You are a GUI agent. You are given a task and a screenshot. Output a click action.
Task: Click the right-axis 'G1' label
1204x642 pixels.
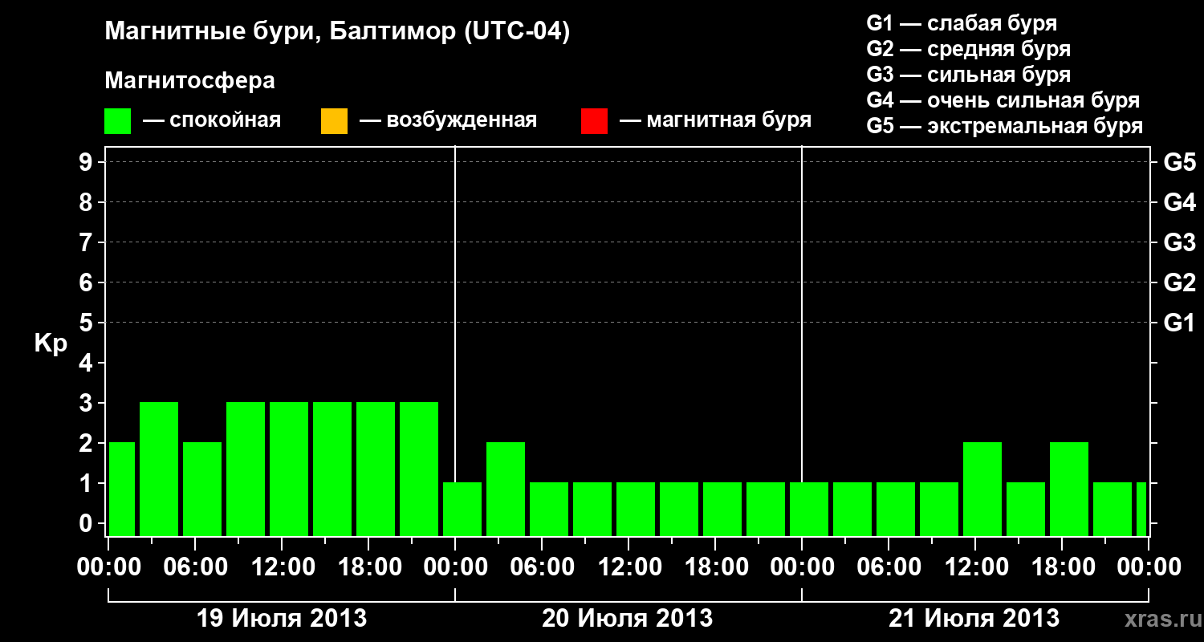[1179, 323]
